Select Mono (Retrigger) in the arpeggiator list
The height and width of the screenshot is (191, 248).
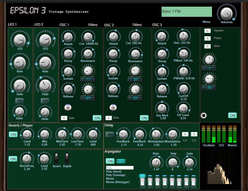point(117,182)
